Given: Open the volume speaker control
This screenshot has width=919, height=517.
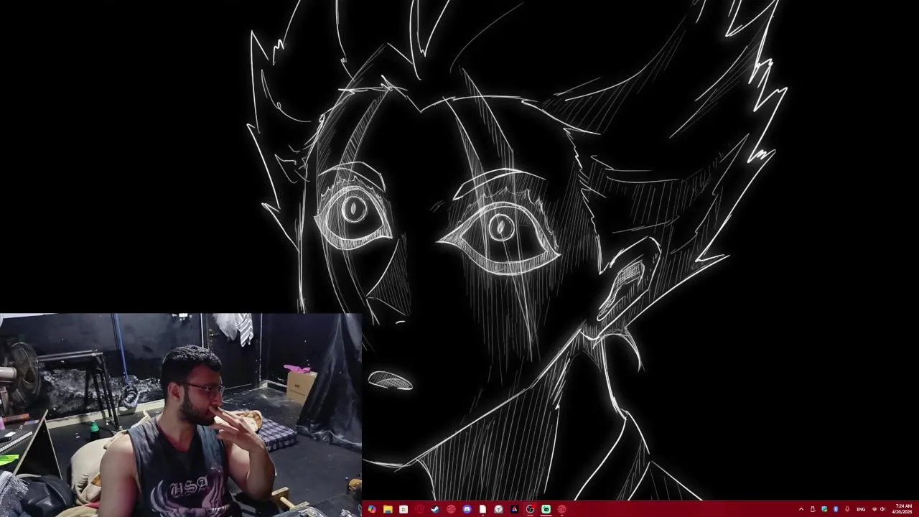Looking at the screenshot, I should (x=882, y=509).
